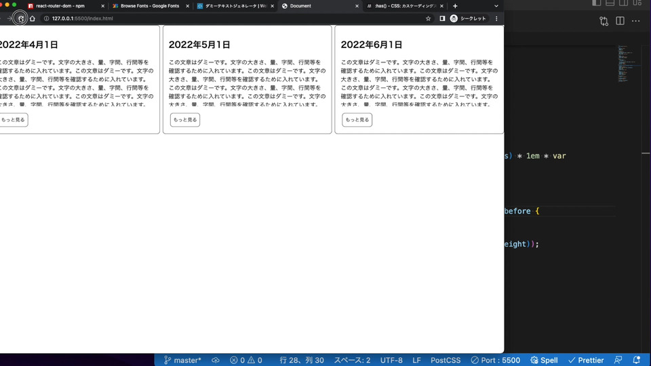The height and width of the screenshot is (366, 651).
Task: Stop Live Server at Port : 5500
Action: [495, 360]
